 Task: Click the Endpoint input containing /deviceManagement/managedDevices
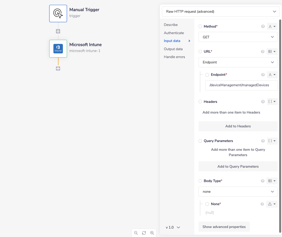[x=241, y=85]
